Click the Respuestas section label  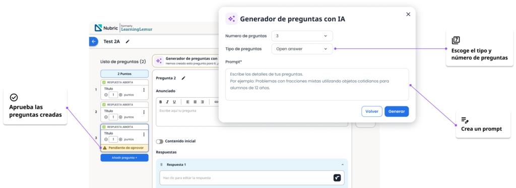(166, 152)
